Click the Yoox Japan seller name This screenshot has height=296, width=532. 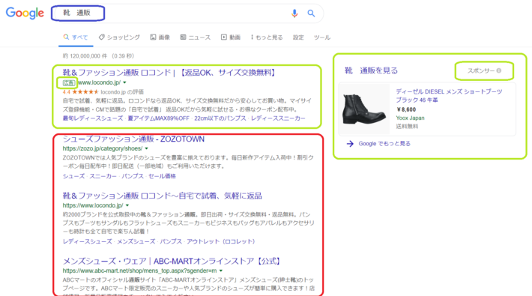click(410, 118)
